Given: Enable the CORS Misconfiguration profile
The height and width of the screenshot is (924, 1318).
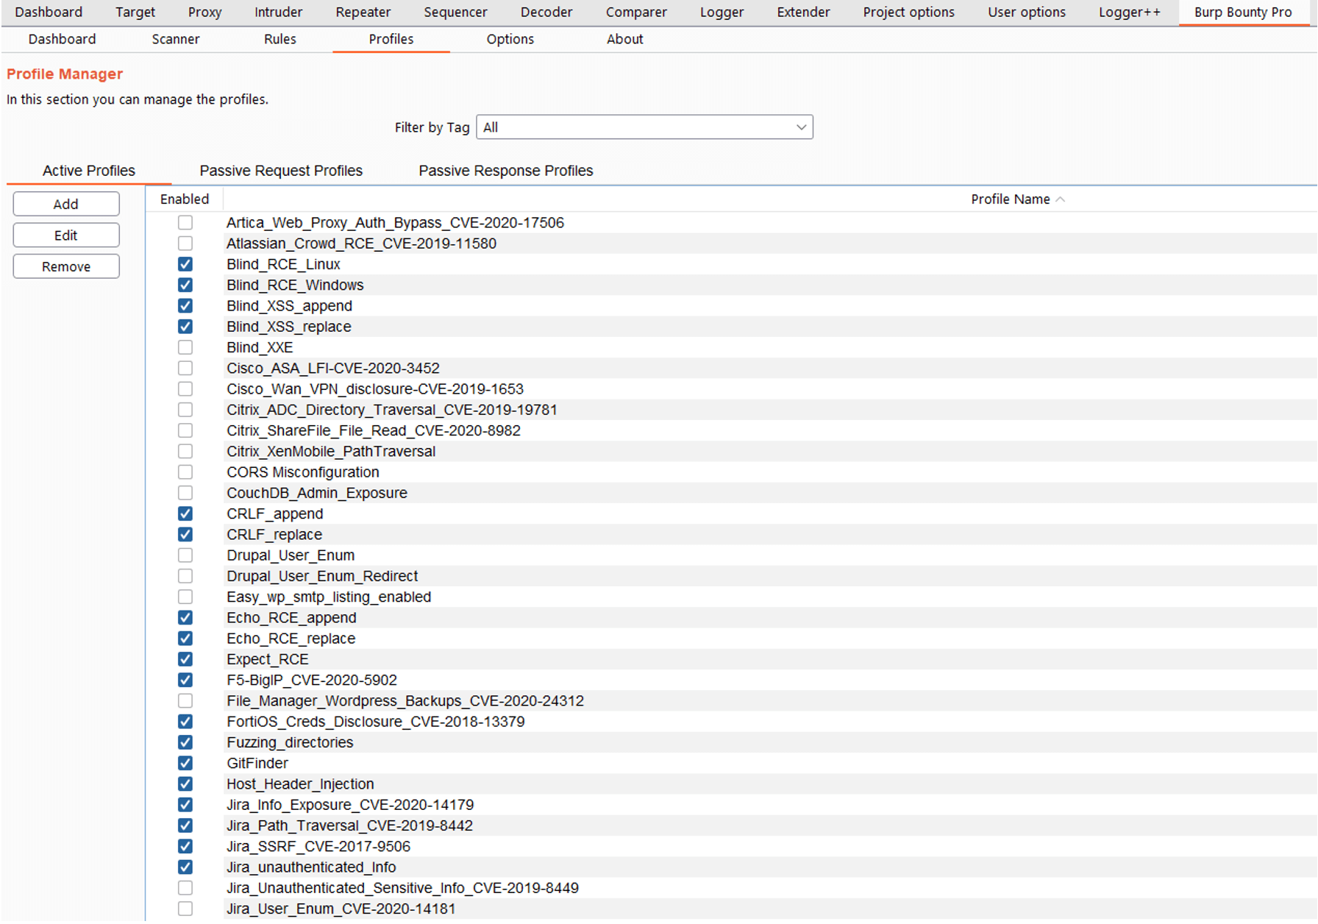Looking at the screenshot, I should [185, 472].
